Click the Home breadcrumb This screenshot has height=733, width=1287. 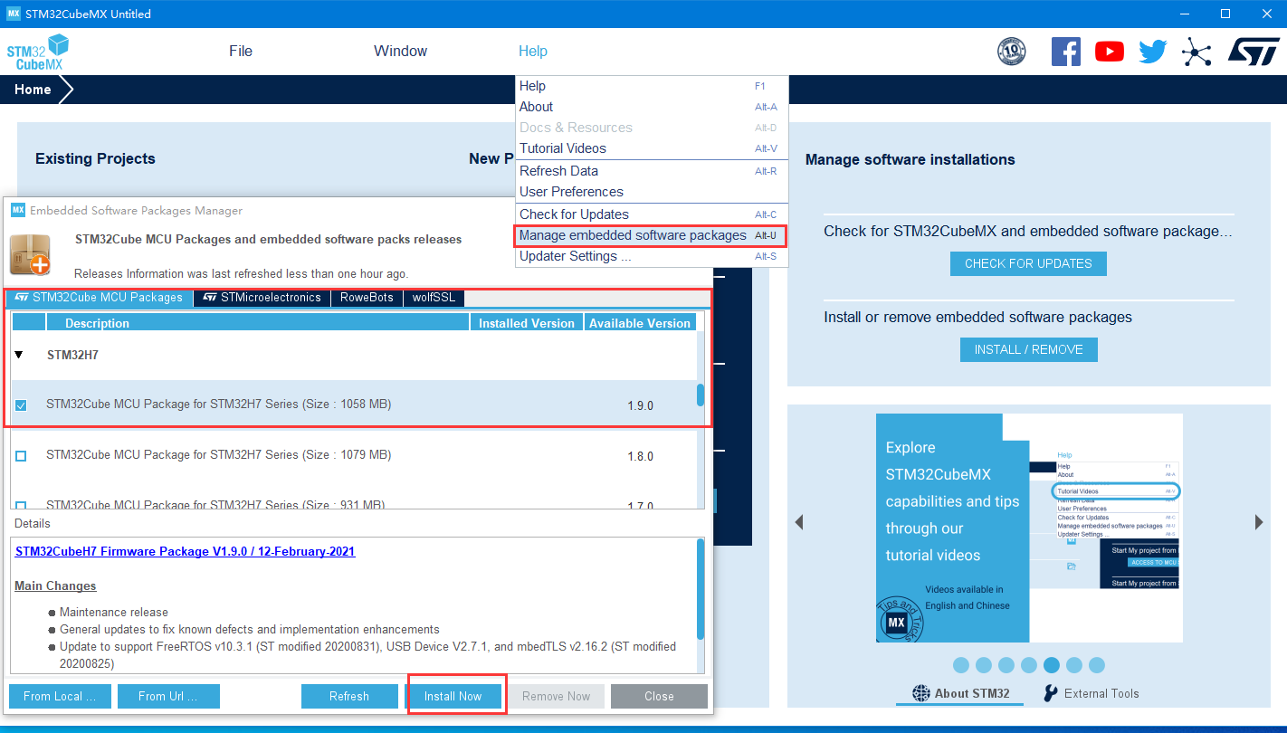[x=33, y=90]
